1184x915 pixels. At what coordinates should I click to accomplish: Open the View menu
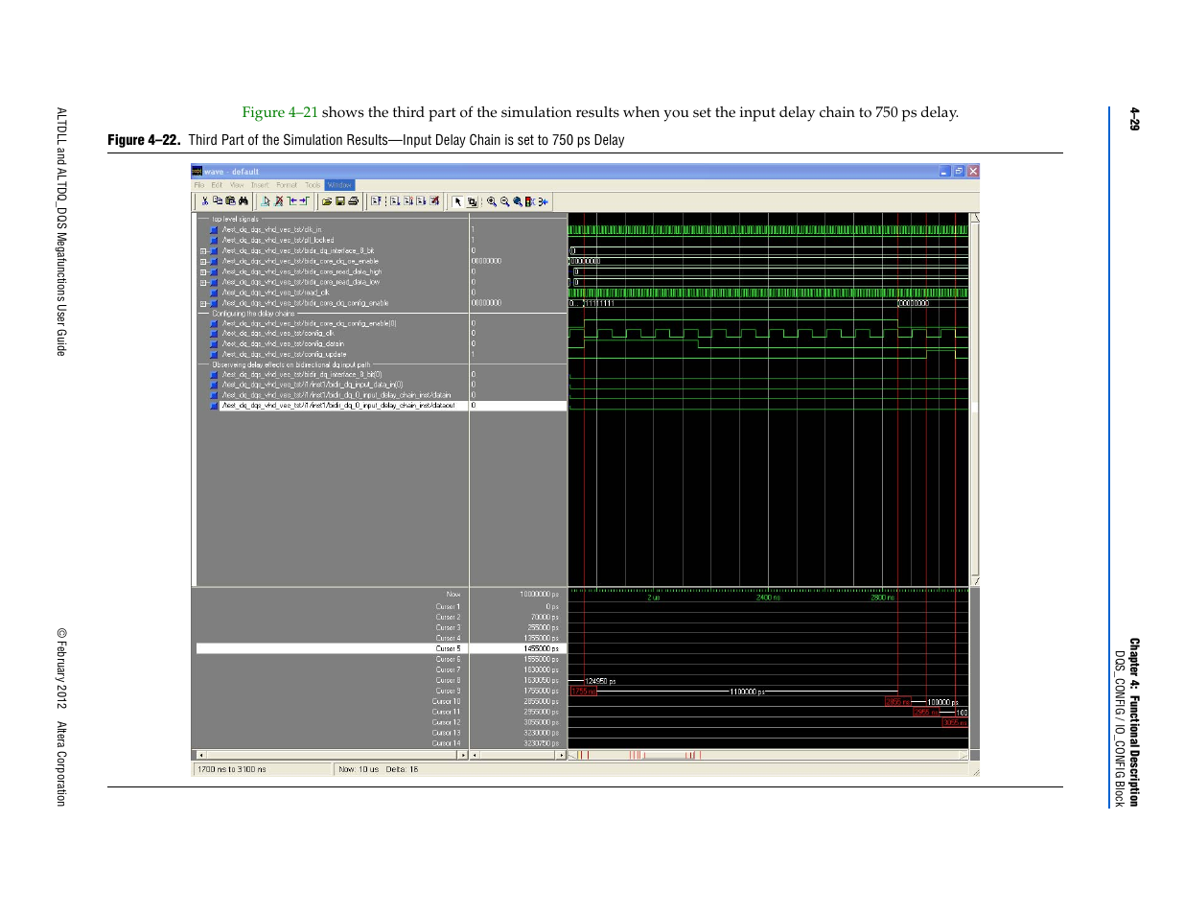click(x=237, y=185)
